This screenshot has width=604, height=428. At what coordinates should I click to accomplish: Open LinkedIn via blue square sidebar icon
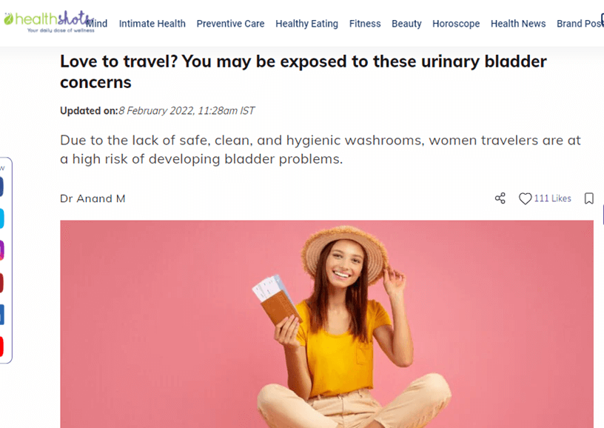tap(1, 315)
